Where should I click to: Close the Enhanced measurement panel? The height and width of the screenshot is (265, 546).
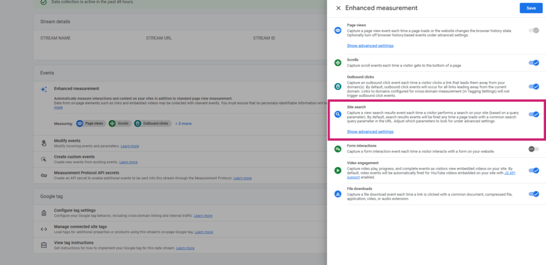(338, 9)
